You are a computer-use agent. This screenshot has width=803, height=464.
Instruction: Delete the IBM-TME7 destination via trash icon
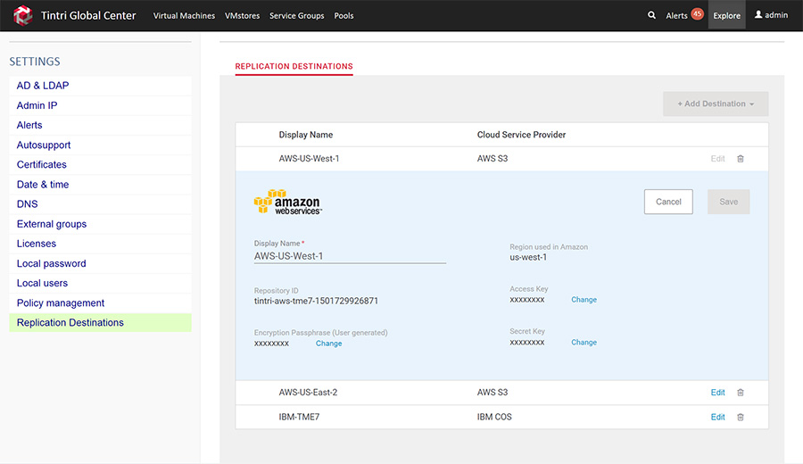pyautogui.click(x=740, y=417)
